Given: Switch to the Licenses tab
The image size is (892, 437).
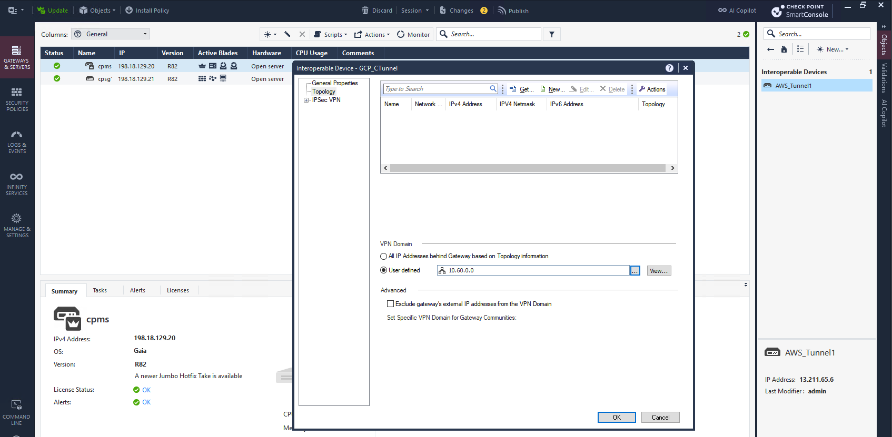Looking at the screenshot, I should [177, 290].
